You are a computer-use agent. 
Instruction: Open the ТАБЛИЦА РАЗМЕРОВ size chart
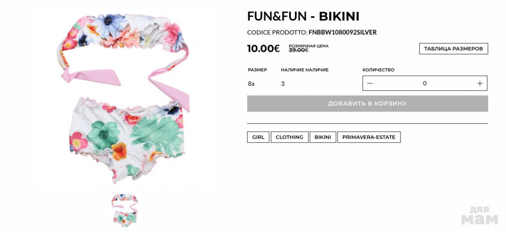coord(453,49)
